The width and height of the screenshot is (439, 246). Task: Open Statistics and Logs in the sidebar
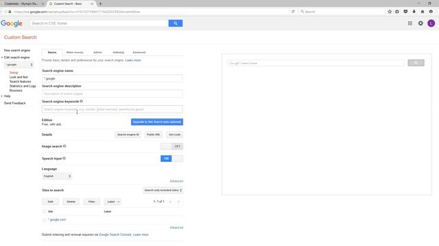23,86
